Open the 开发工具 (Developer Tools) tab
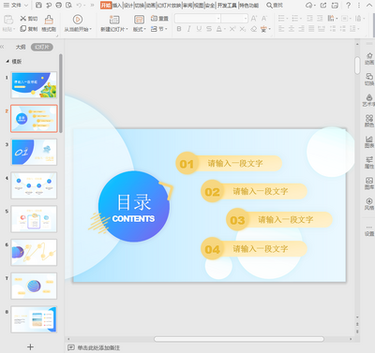This screenshot has height=353, width=375. pyautogui.click(x=227, y=6)
